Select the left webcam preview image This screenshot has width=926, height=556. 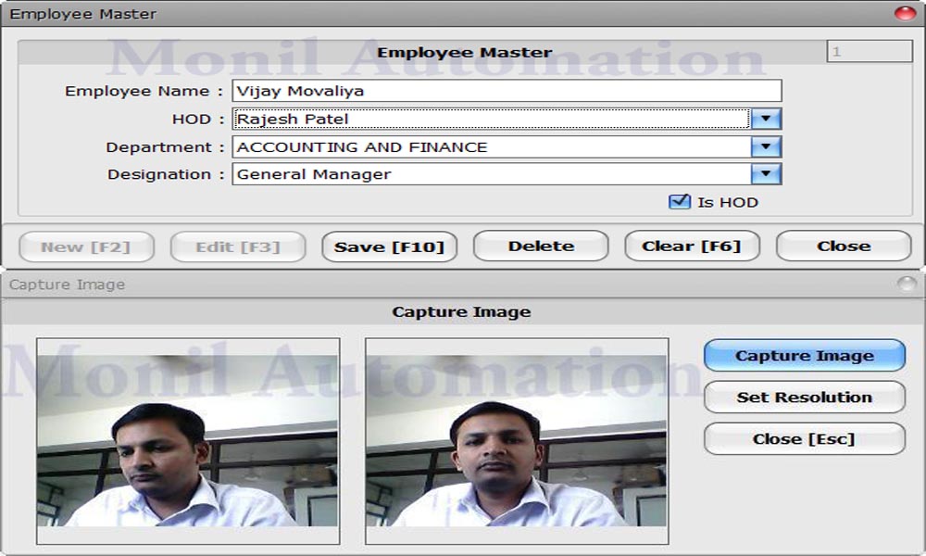click(188, 441)
